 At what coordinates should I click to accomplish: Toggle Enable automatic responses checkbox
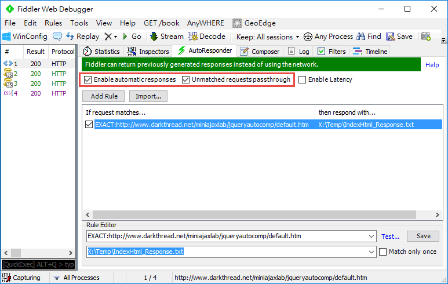click(88, 80)
